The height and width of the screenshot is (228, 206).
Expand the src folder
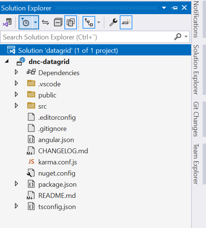(16, 106)
